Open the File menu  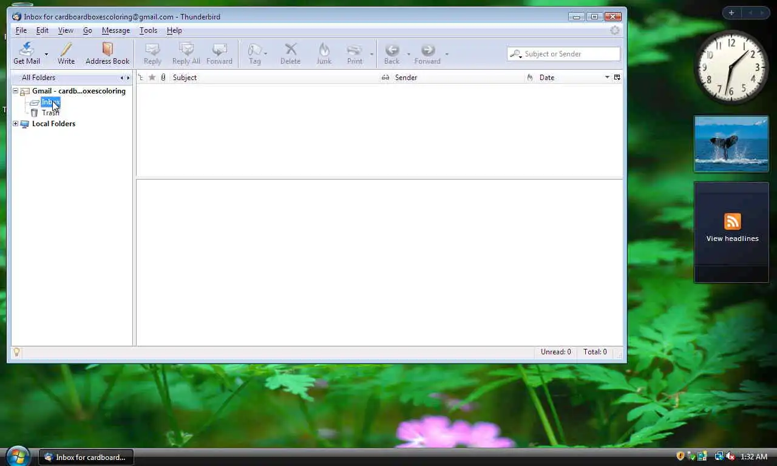point(21,30)
